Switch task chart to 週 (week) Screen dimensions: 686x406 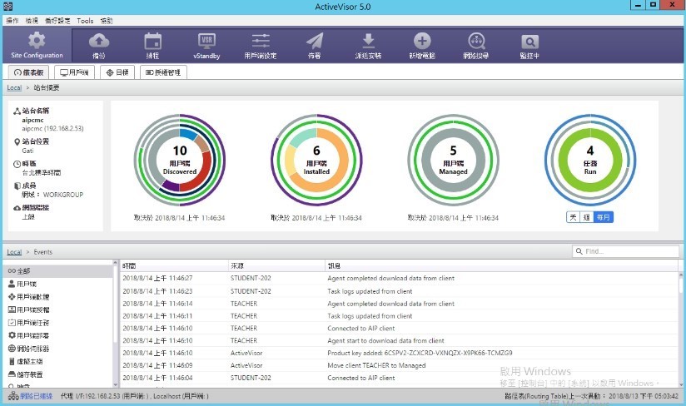coord(585,216)
